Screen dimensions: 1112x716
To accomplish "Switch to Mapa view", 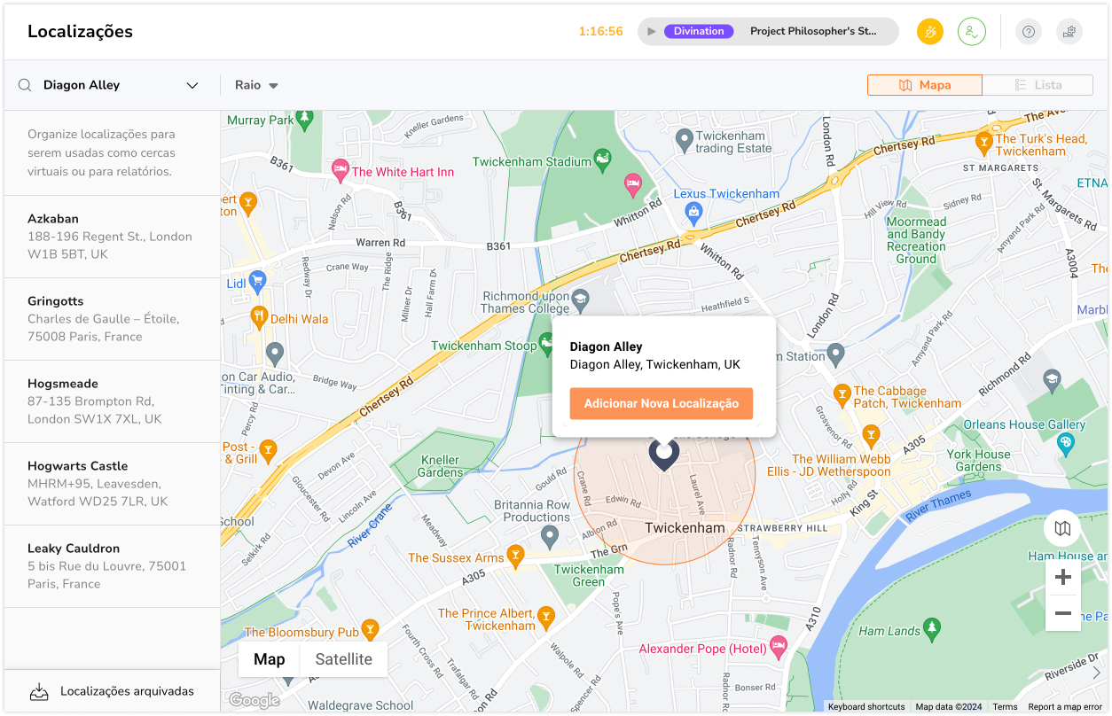I will (925, 85).
